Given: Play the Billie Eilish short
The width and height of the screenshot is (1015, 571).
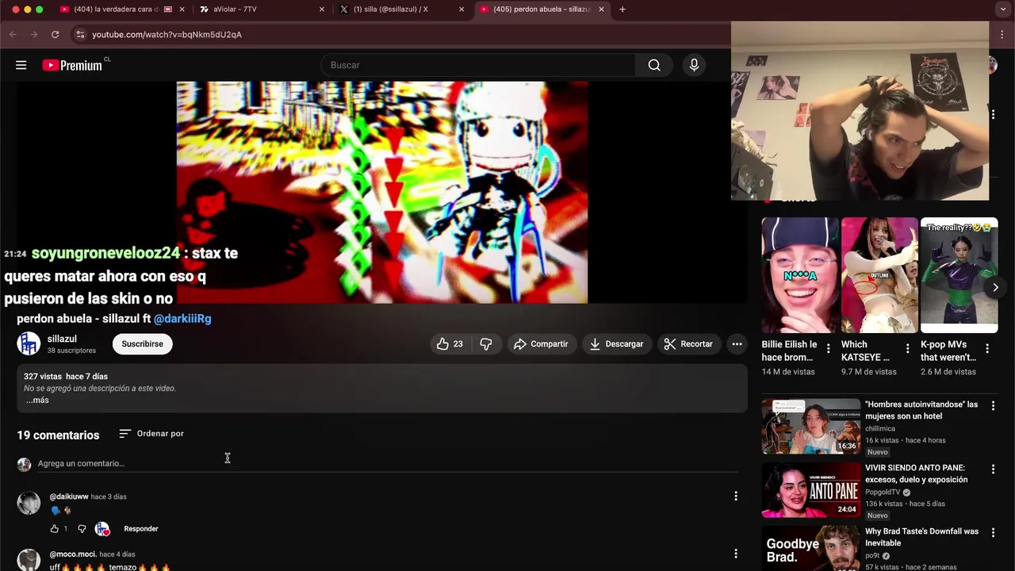Looking at the screenshot, I should click(800, 275).
